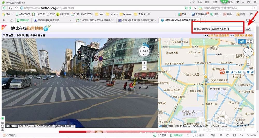Click the 分享当前街景地图 link
The height and width of the screenshot is (138, 259).
(x=219, y=35)
